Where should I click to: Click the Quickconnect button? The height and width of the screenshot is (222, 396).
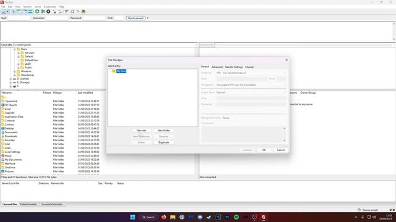136,18
